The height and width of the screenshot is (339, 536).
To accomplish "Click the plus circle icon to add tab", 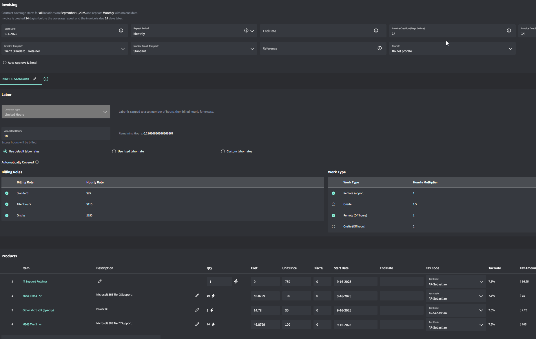I will coord(46,79).
